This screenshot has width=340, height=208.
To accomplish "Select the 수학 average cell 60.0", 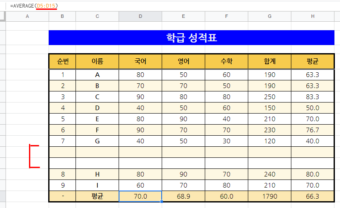I will 227,197.
